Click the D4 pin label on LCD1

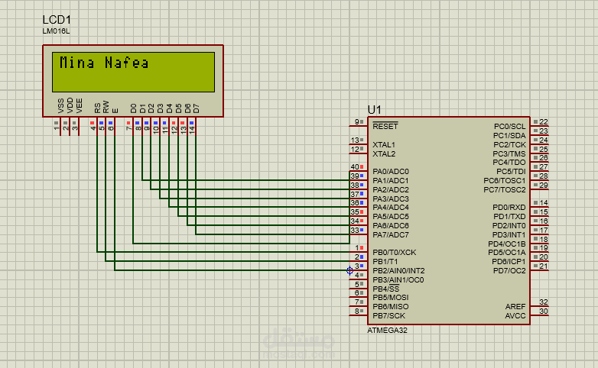[x=169, y=108]
